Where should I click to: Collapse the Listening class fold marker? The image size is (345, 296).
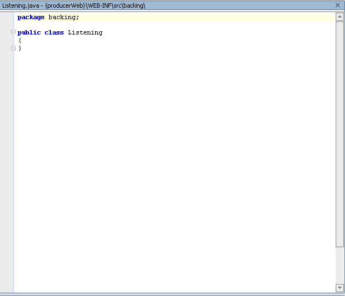(13, 32)
